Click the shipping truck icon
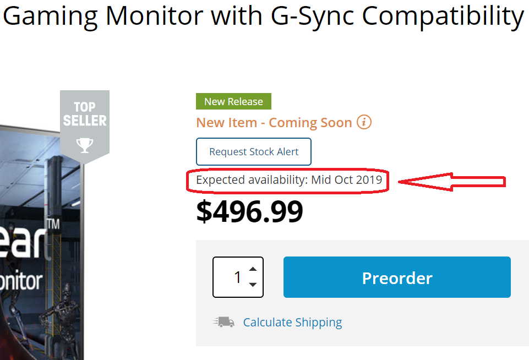This screenshot has width=529, height=360. point(224,322)
